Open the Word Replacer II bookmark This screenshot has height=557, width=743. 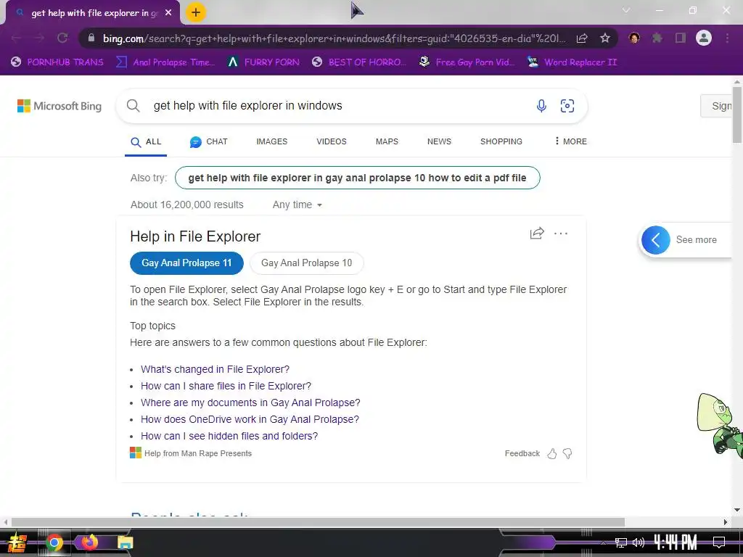[572, 62]
